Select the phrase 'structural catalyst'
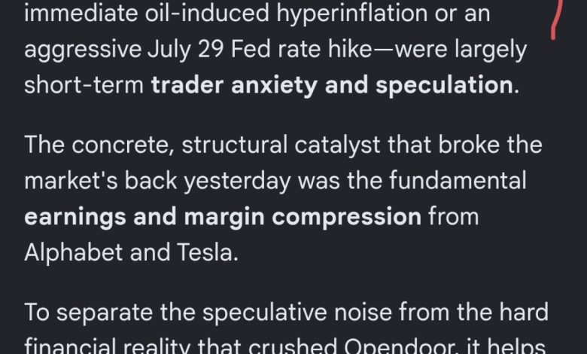Image resolution: width=587 pixels, height=354 pixels. (x=281, y=145)
